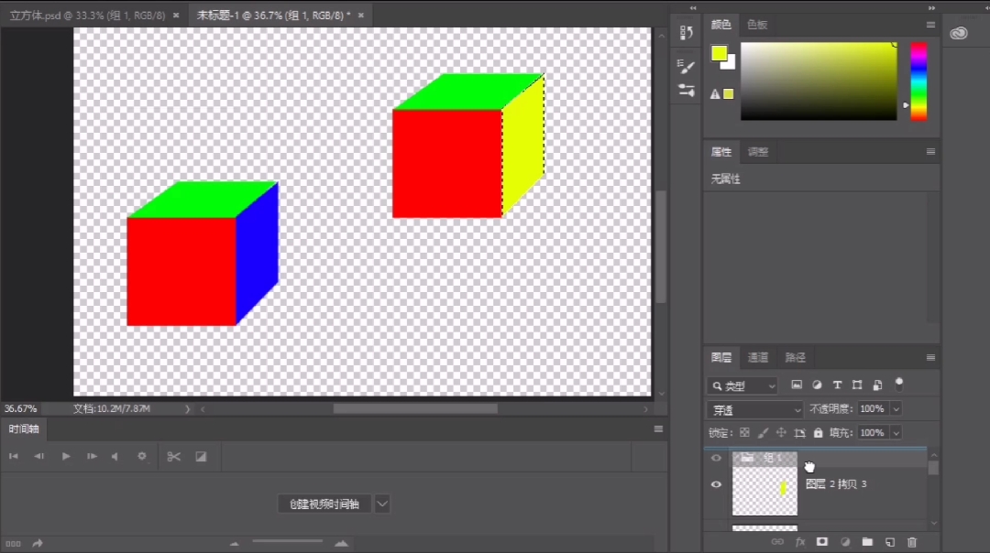
Task: Open the History panel icon in the side strip
Action: (x=687, y=31)
